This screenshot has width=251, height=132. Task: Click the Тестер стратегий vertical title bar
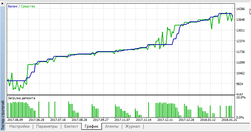tap(3, 115)
